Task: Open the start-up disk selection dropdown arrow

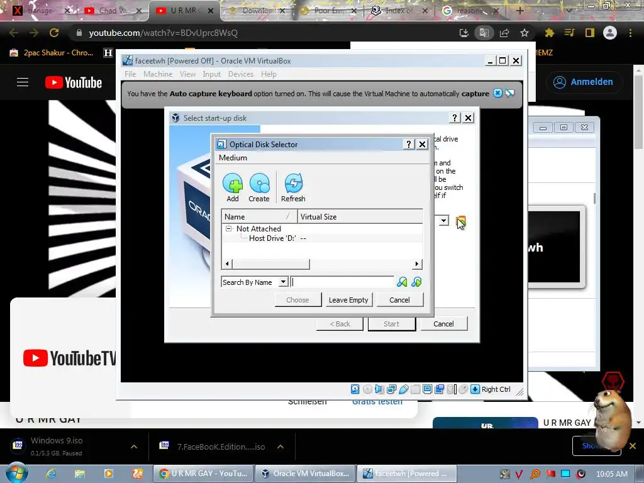Action: tap(443, 221)
